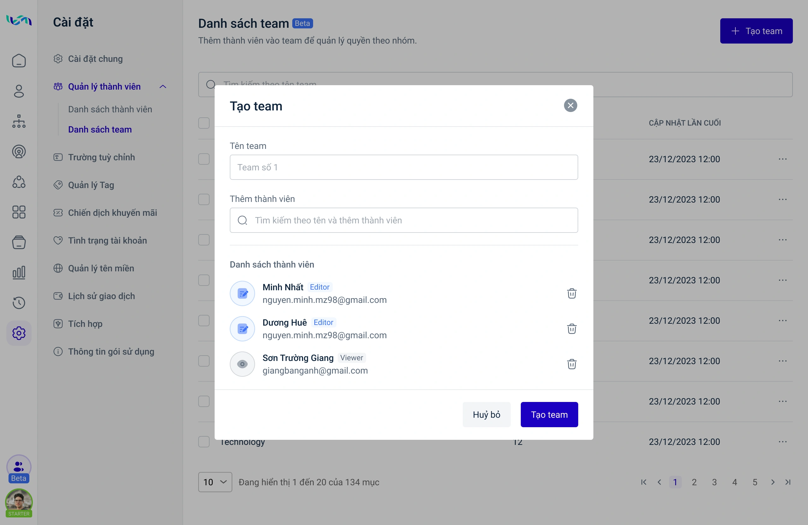Open the apps grid sidebar icon
Image resolution: width=808 pixels, height=525 pixels.
pos(19,212)
